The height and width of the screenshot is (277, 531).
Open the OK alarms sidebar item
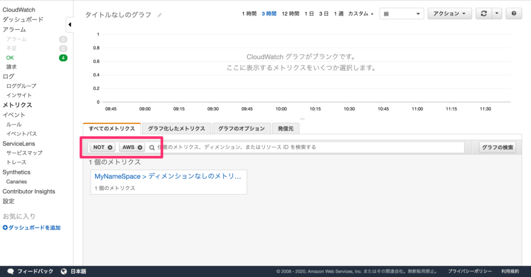pos(10,58)
